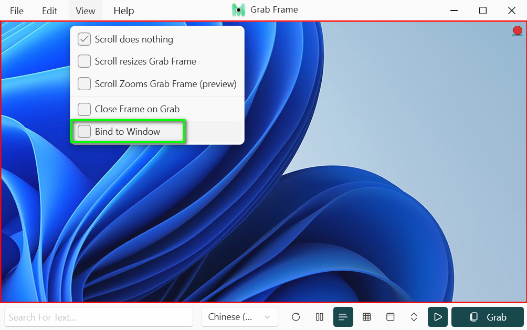Toggle the text lines mode icon
527x330 pixels.
[x=343, y=317]
